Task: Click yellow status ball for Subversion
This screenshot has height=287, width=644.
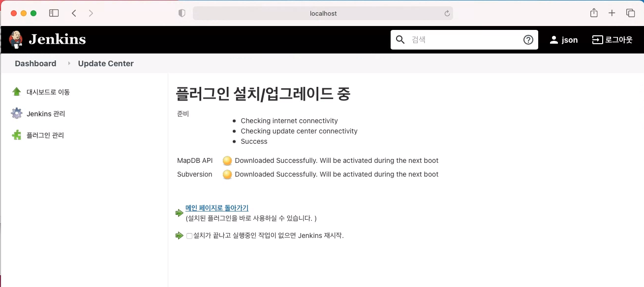Action: coord(227,174)
